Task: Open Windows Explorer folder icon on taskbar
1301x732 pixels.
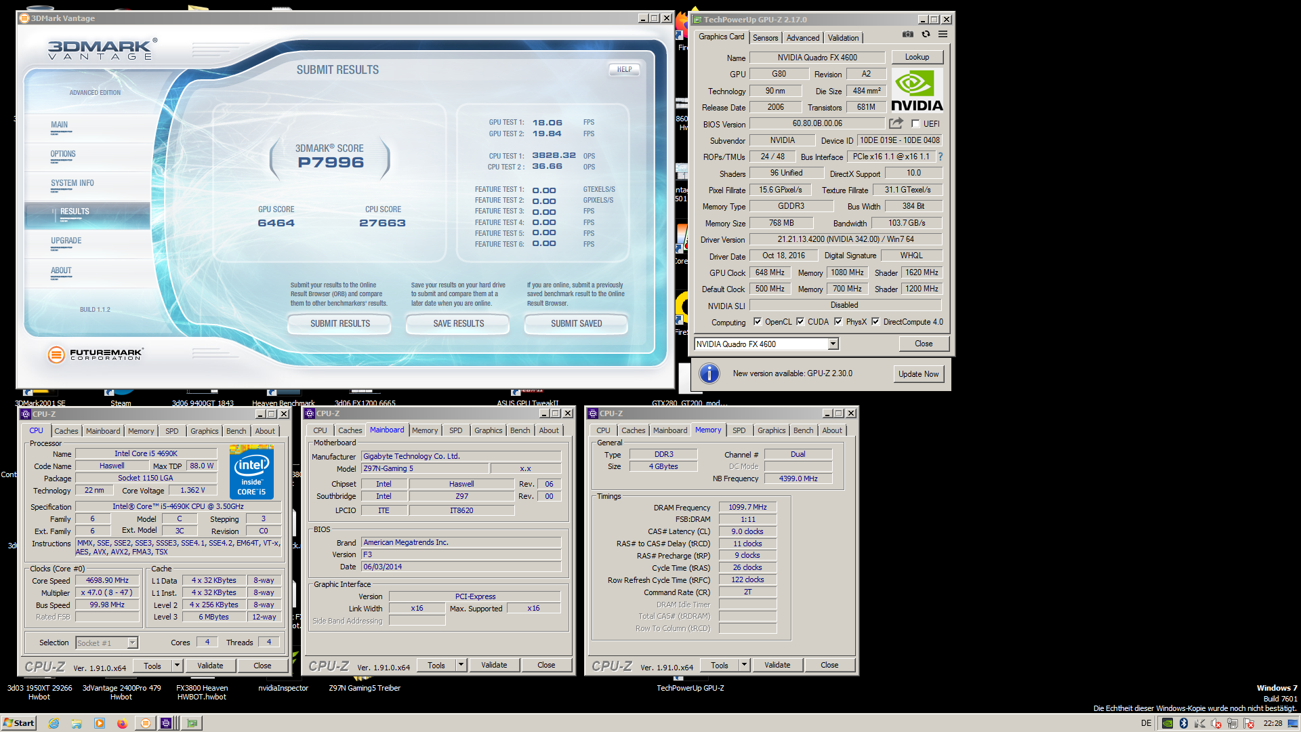Action: [x=77, y=723]
